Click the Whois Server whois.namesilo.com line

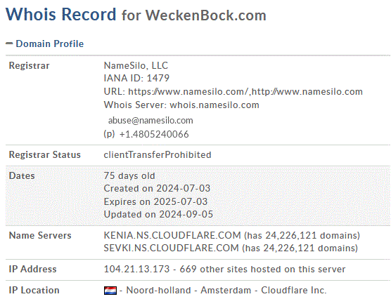point(181,105)
